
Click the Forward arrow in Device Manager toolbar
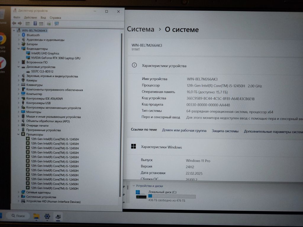(20, 23)
